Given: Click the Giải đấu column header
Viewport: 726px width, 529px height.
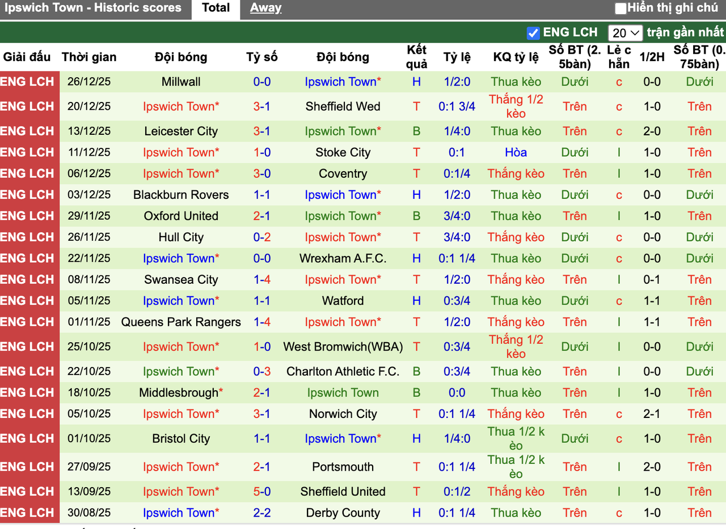Looking at the screenshot, I should point(27,57).
